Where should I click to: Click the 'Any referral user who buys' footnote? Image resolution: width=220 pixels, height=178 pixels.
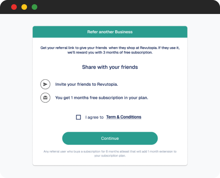(x=110, y=151)
